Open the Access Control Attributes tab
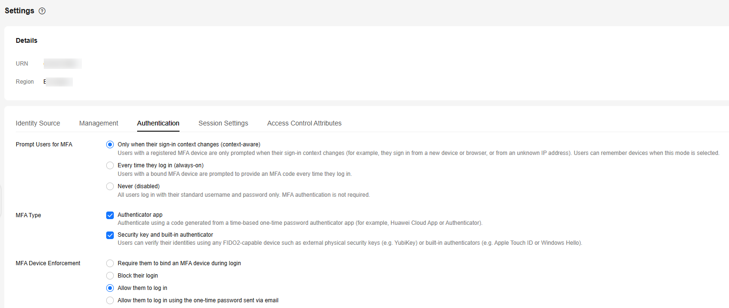This screenshot has width=729, height=308. 304,123
